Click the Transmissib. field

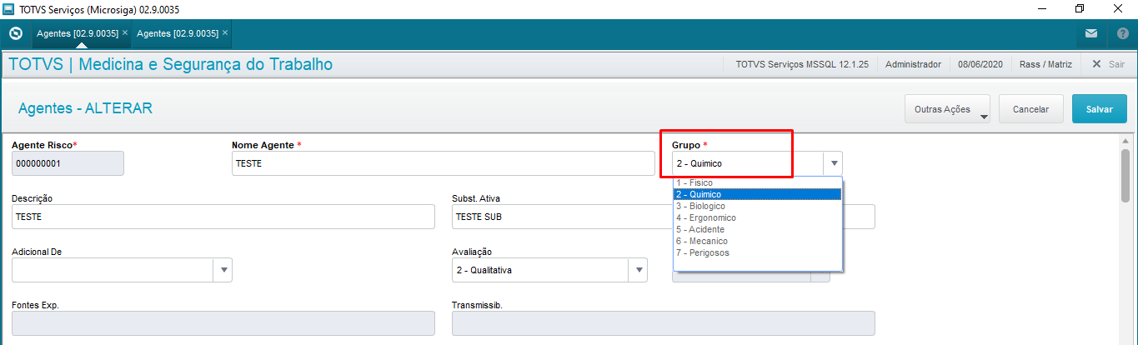664,323
